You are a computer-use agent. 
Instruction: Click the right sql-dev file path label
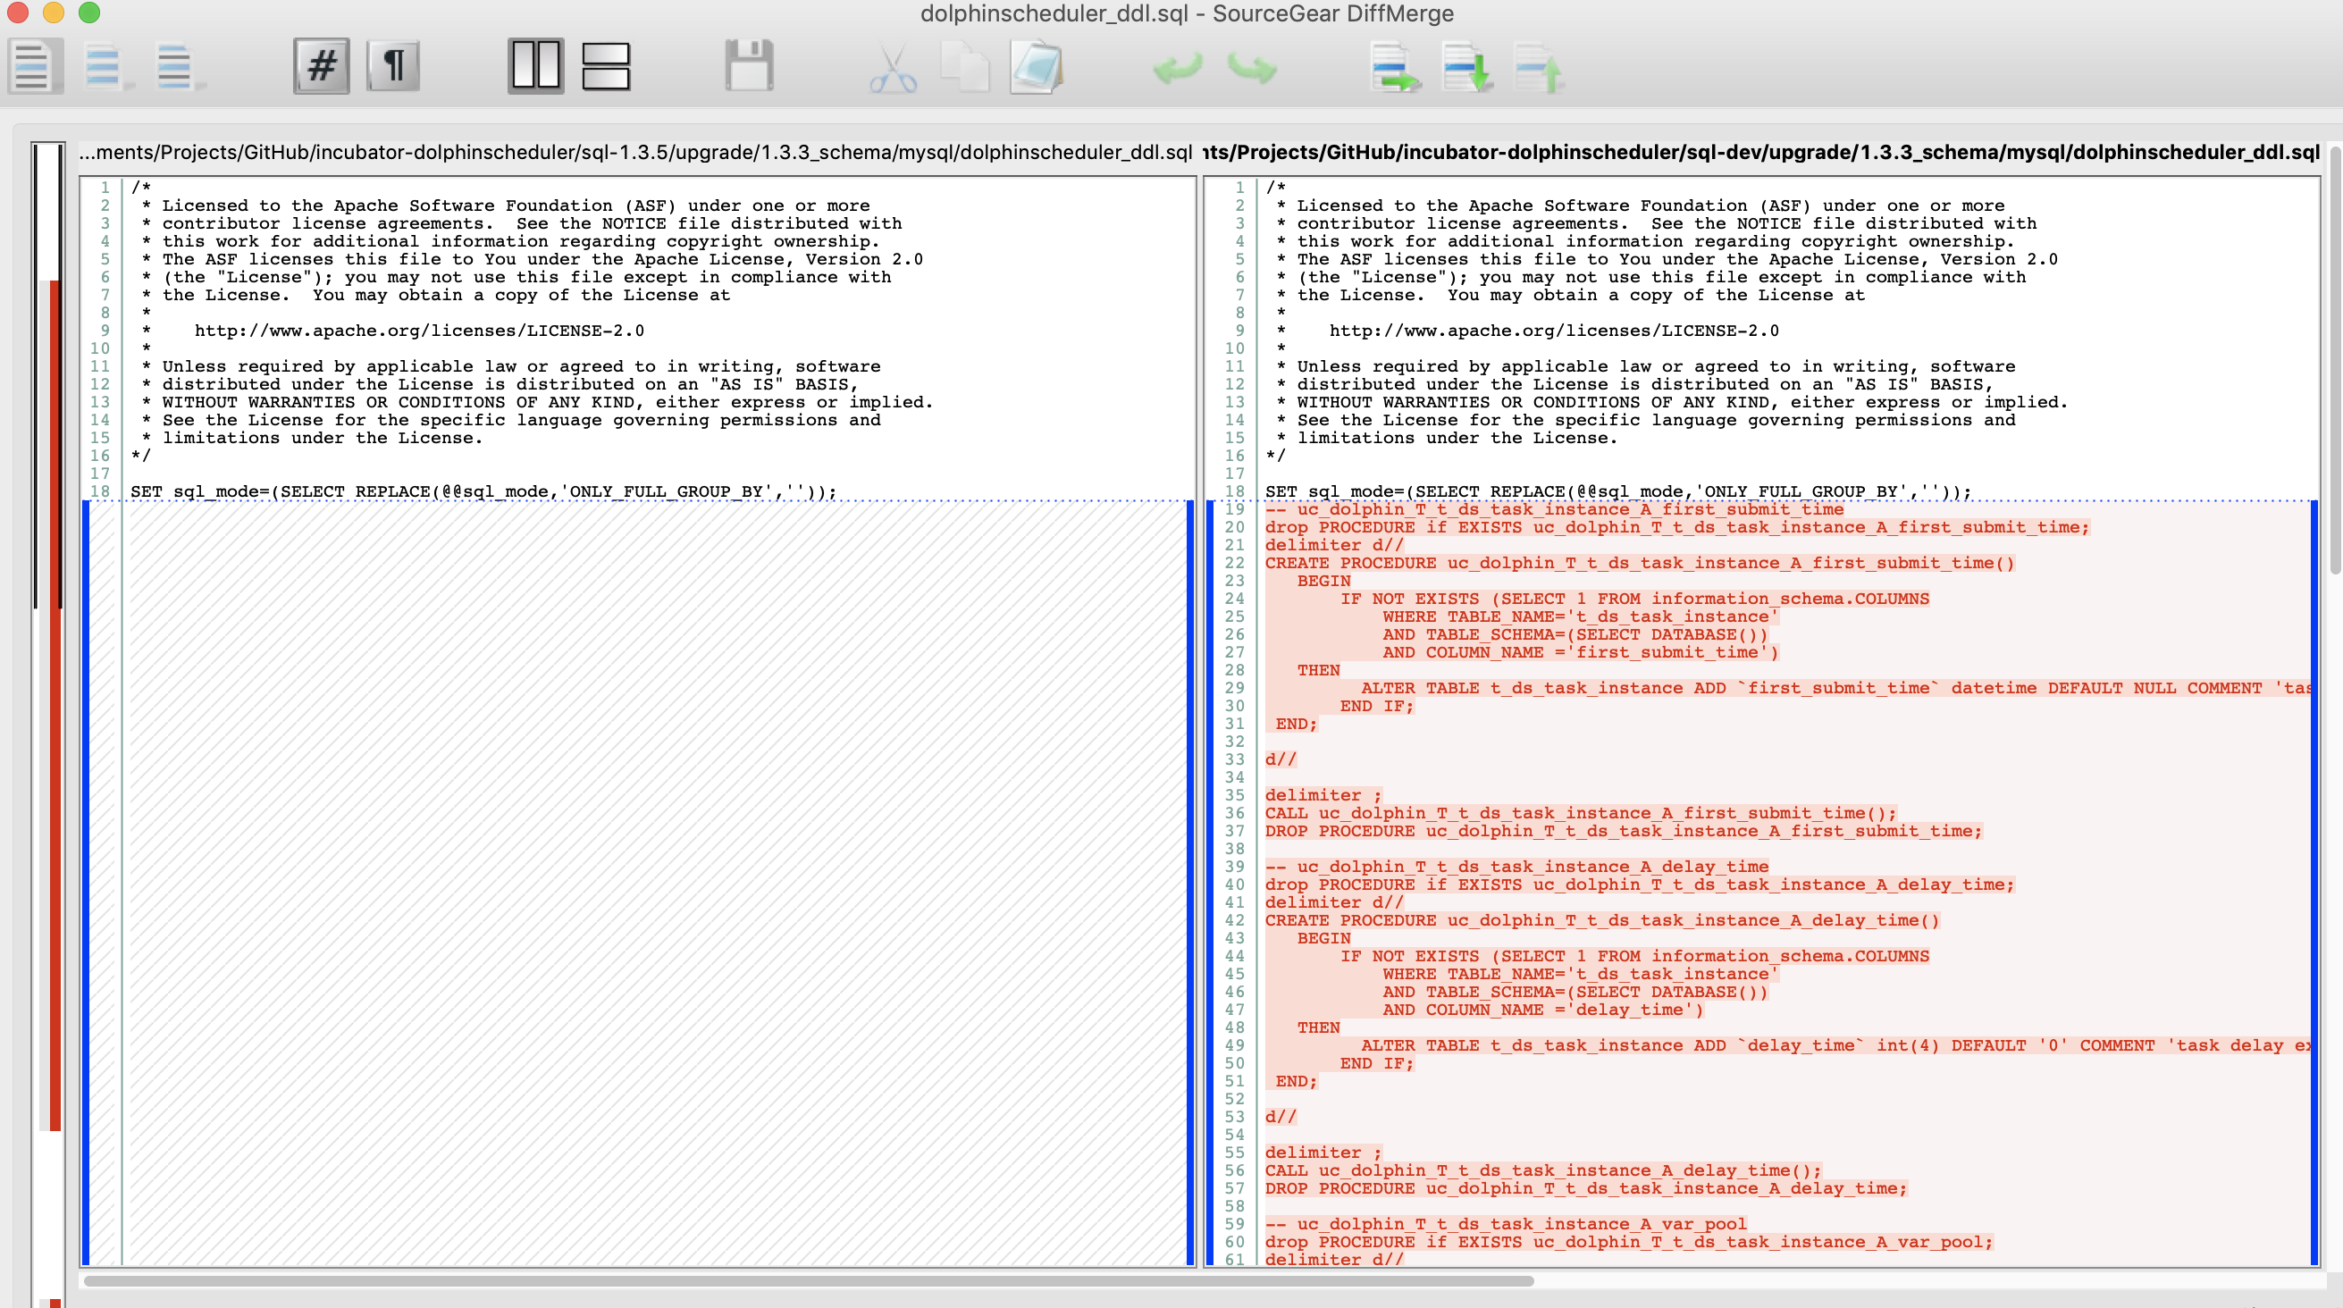point(1760,152)
